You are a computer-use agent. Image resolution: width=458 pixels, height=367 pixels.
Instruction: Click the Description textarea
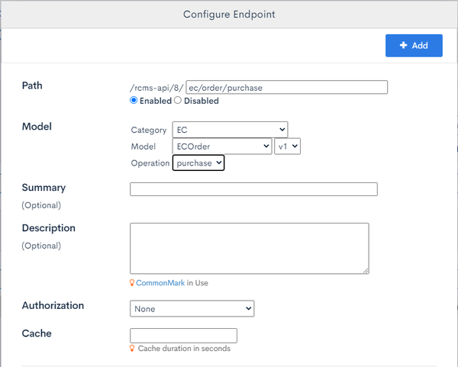[250, 249]
